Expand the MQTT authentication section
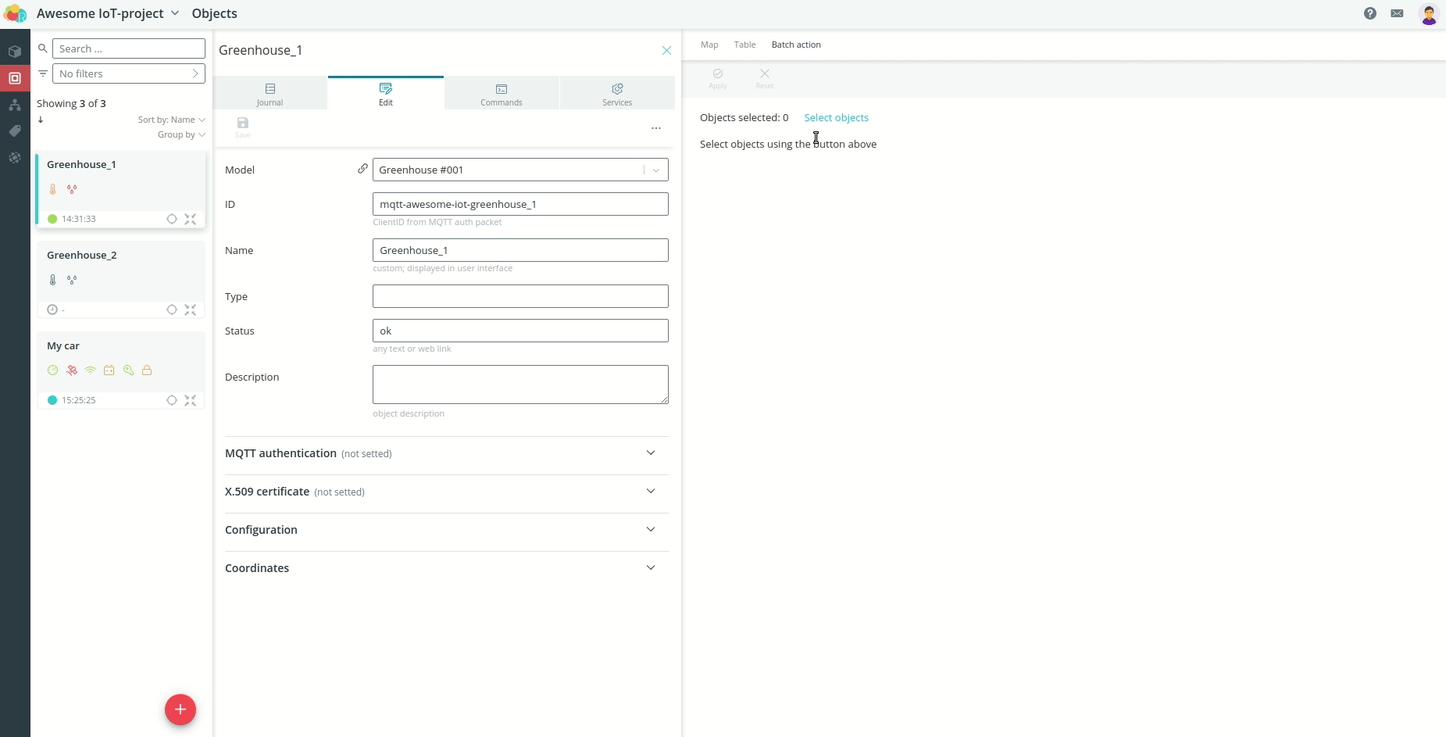This screenshot has height=737, width=1446. pos(447,453)
